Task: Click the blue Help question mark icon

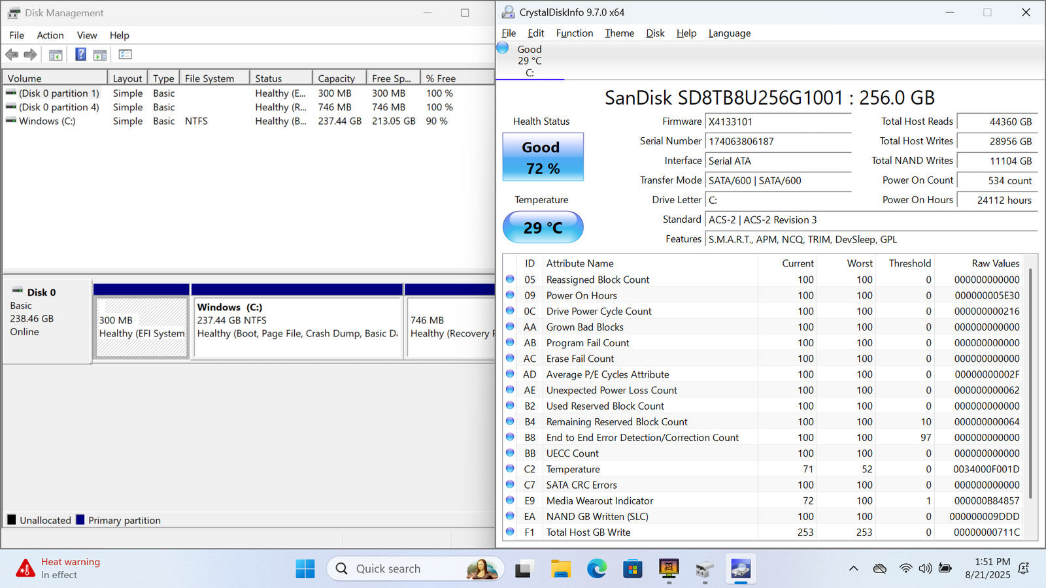Action: click(80, 55)
